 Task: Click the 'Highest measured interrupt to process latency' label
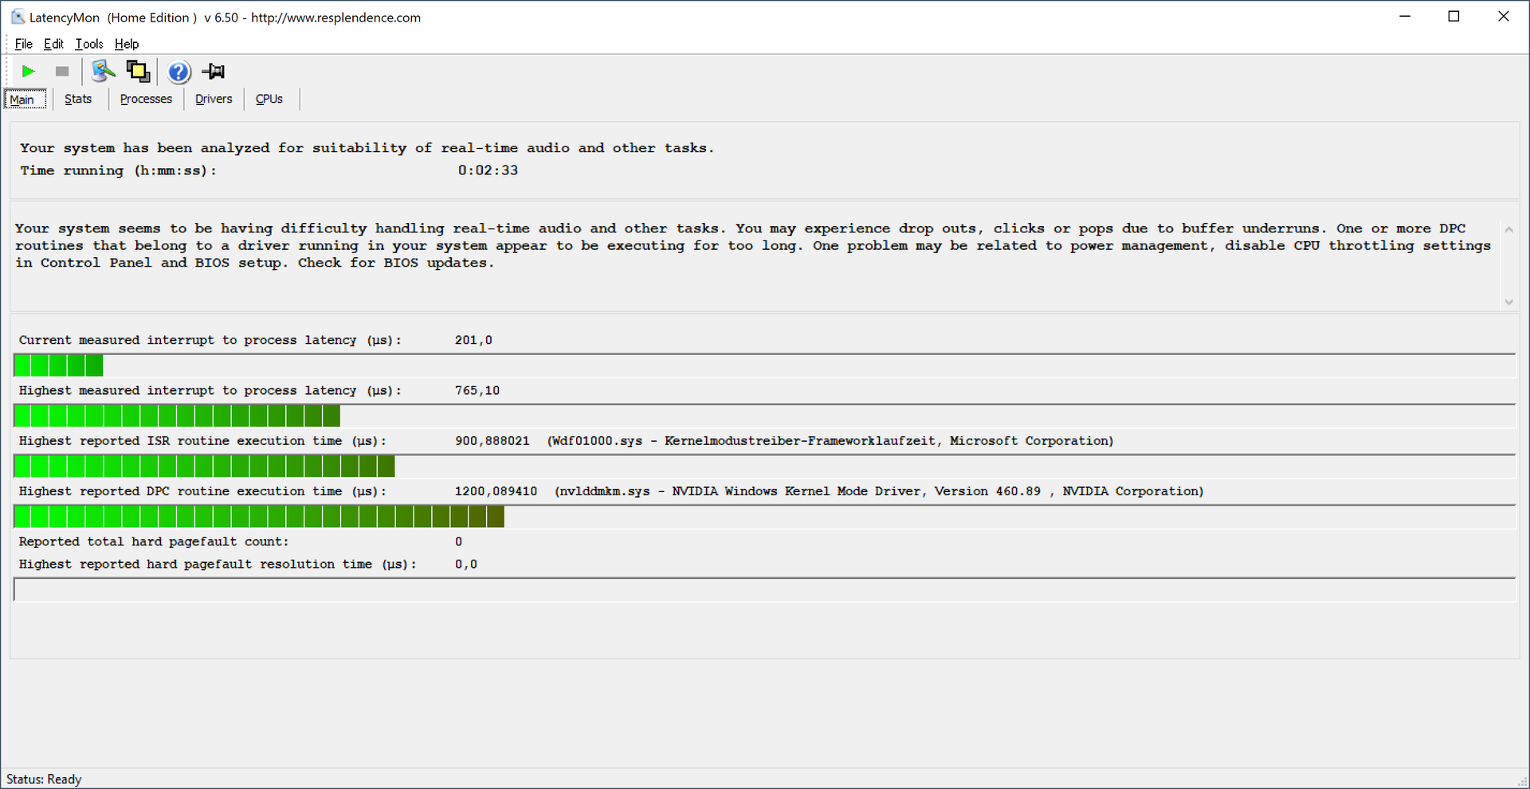click(210, 390)
